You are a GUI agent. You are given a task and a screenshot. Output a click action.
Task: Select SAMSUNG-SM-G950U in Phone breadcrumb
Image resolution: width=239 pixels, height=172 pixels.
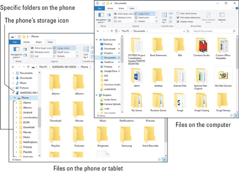pos(64,67)
